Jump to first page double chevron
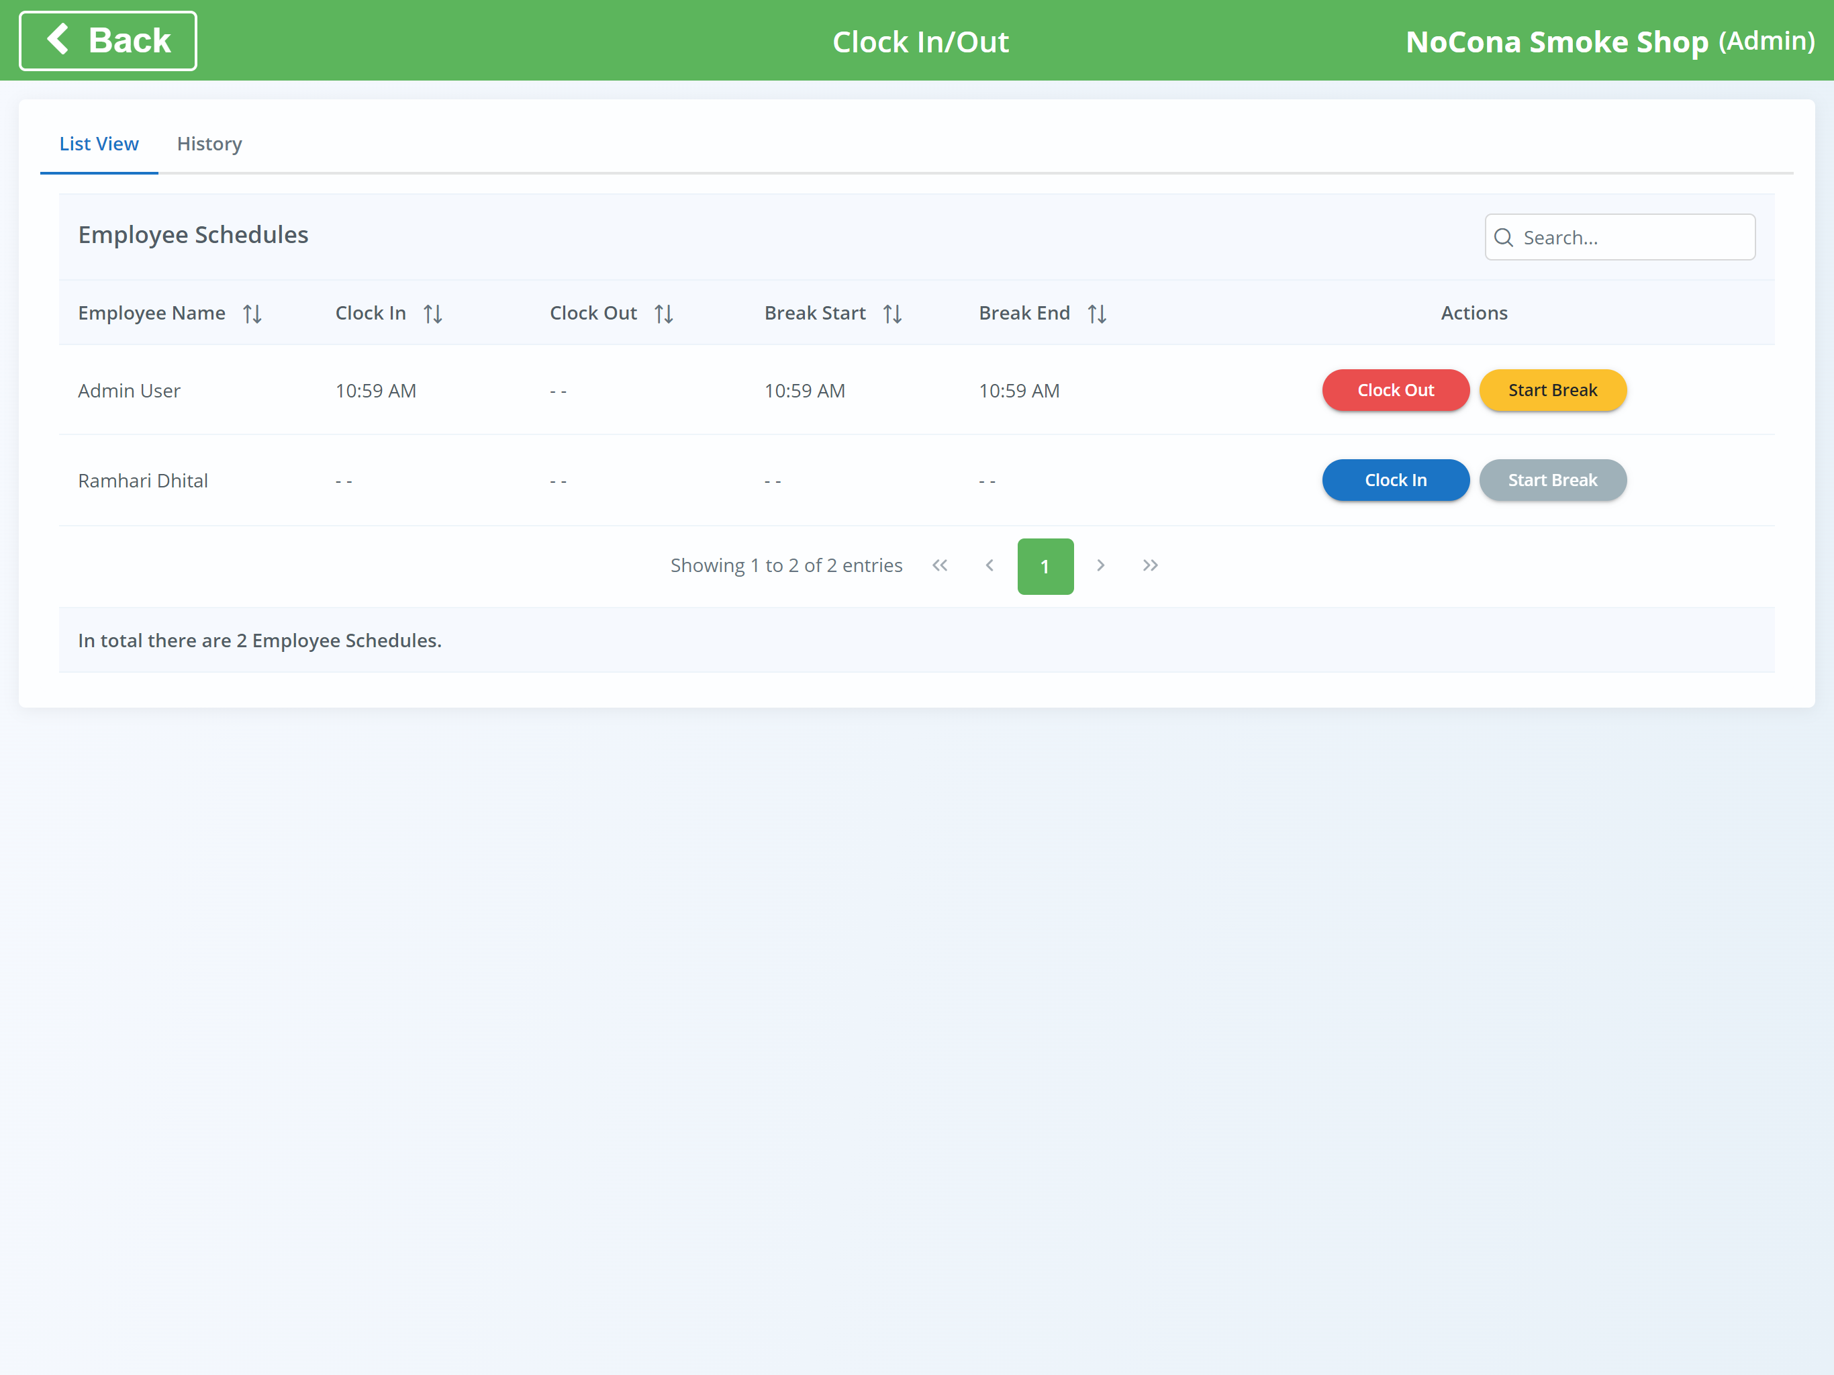The image size is (1834, 1375). 939,565
